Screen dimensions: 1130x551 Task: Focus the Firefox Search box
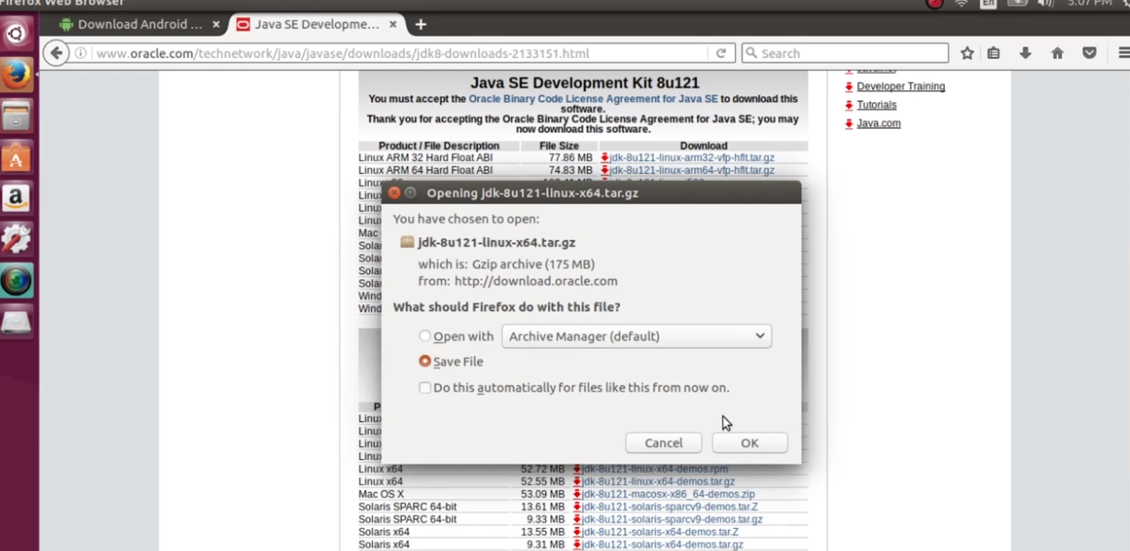coord(845,53)
